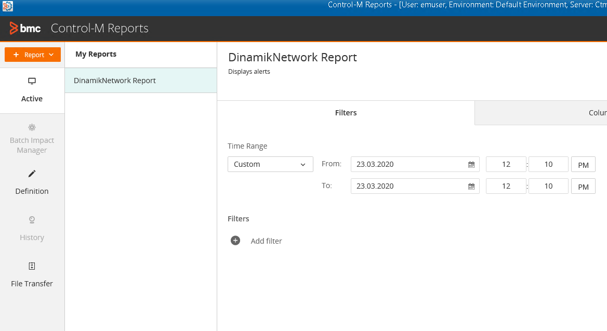This screenshot has width=607, height=331.
Task: Click the Active monitor icon in sidebar
Action: (32, 81)
